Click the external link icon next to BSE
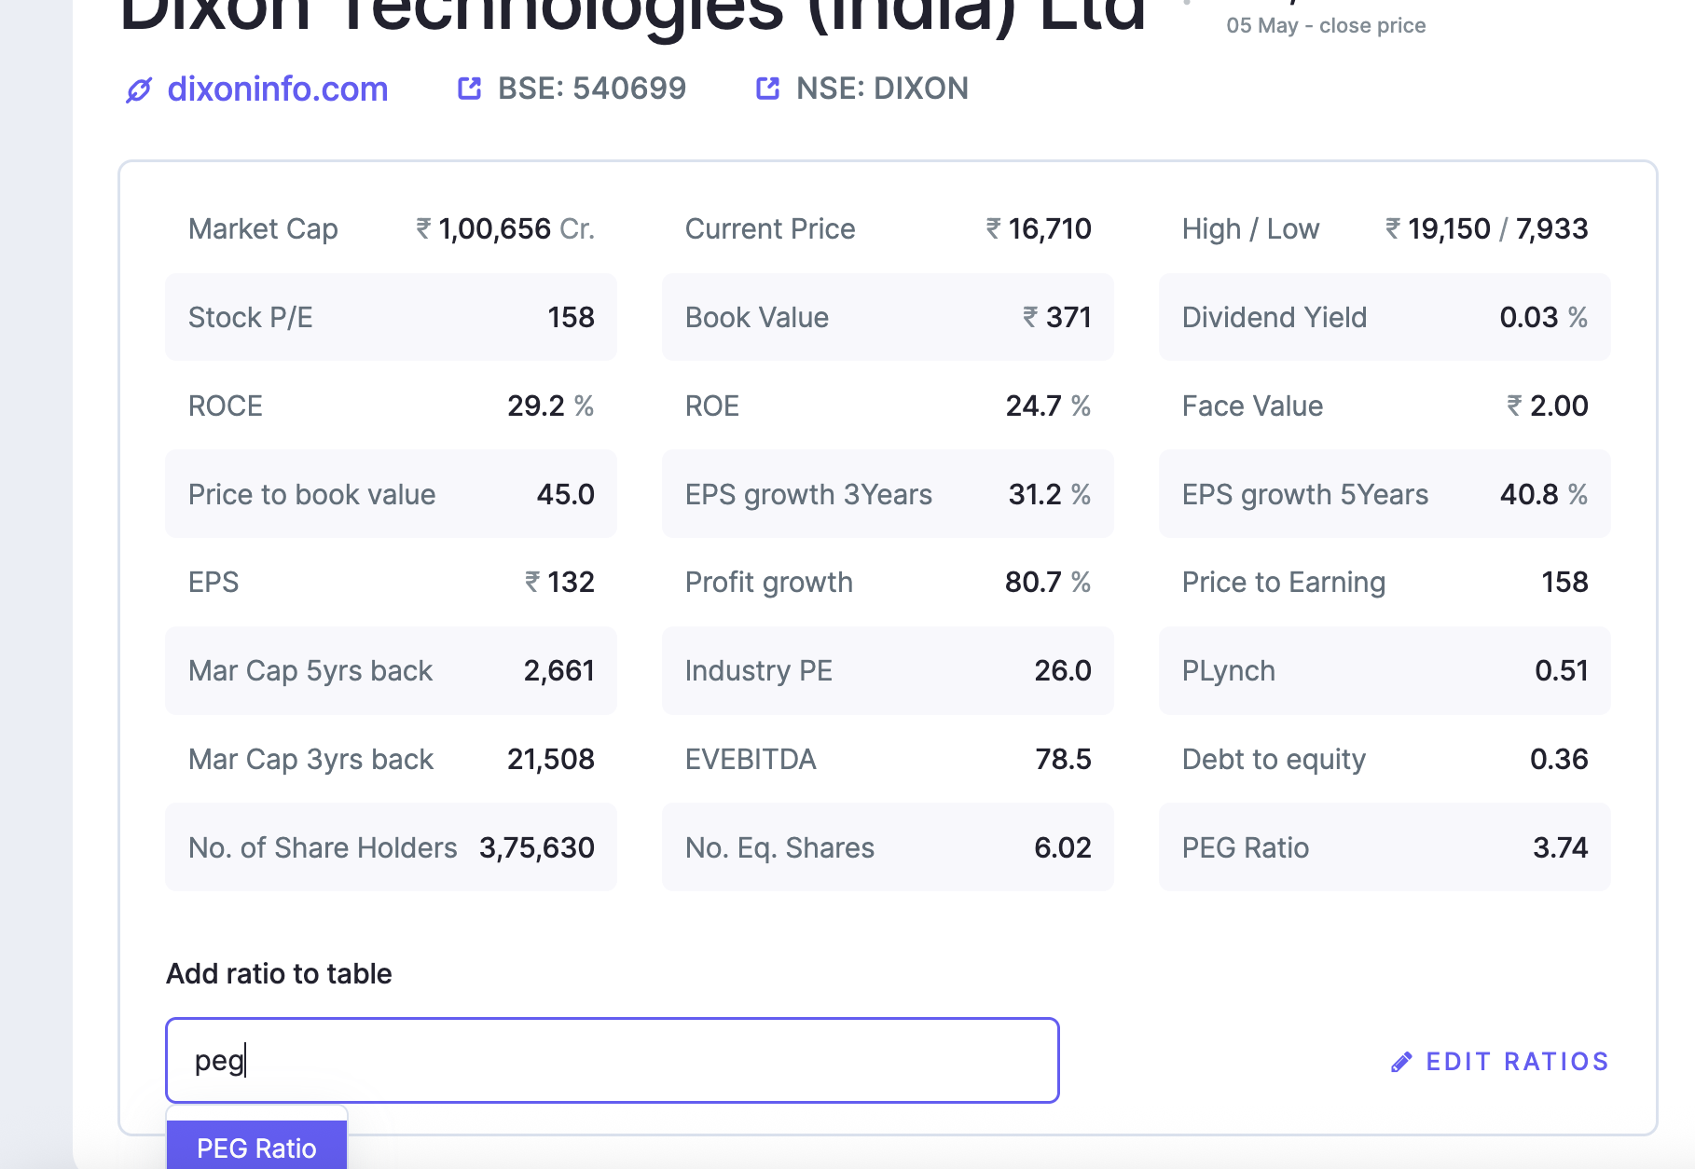This screenshot has height=1169, width=1695. tap(469, 89)
